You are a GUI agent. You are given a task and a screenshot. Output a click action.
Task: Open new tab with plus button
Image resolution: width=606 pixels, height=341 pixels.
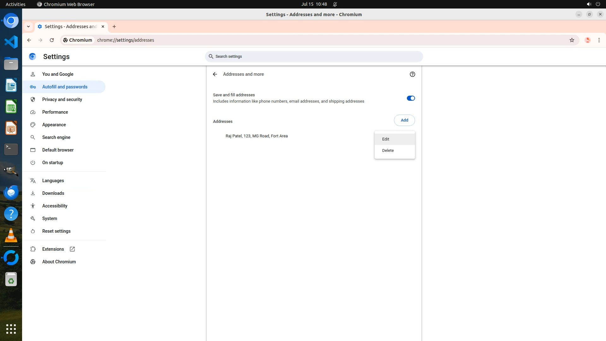pyautogui.click(x=114, y=27)
